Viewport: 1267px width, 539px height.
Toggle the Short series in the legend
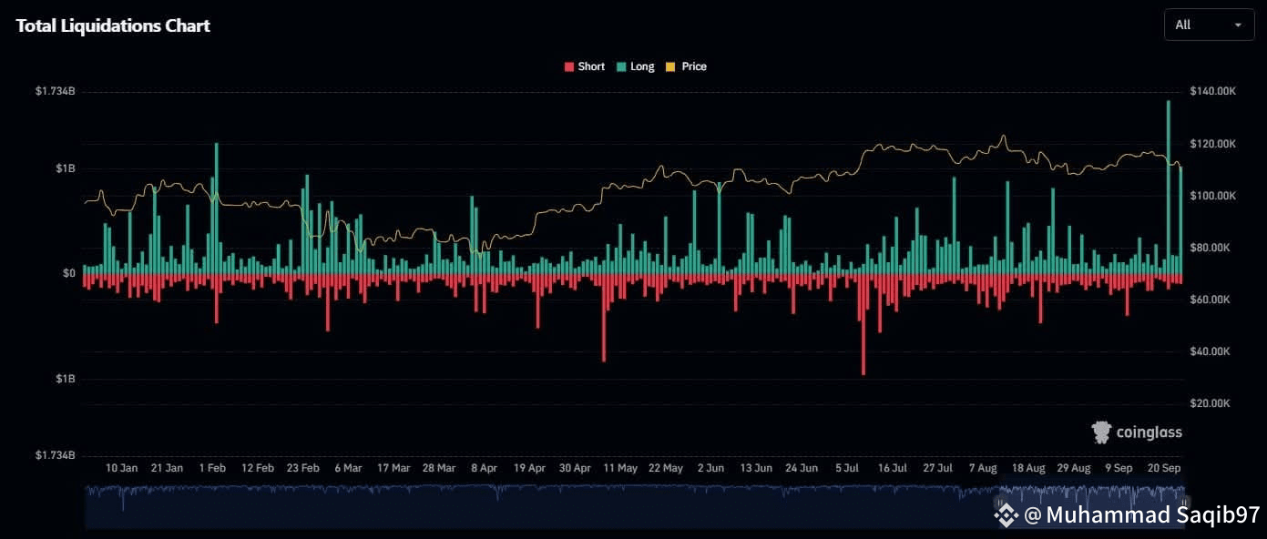coord(585,66)
